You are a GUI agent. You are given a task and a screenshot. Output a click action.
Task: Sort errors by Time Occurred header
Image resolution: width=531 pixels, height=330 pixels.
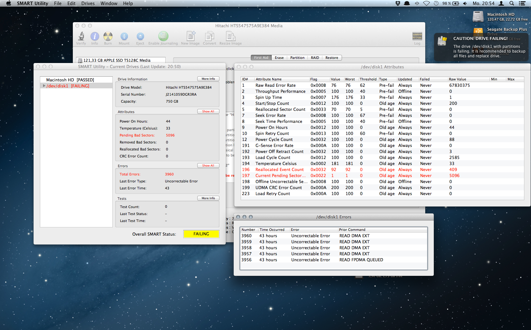point(274,230)
